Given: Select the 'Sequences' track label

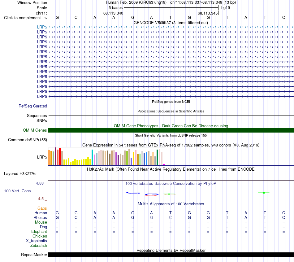Looking at the screenshot, I should click(37, 116).
